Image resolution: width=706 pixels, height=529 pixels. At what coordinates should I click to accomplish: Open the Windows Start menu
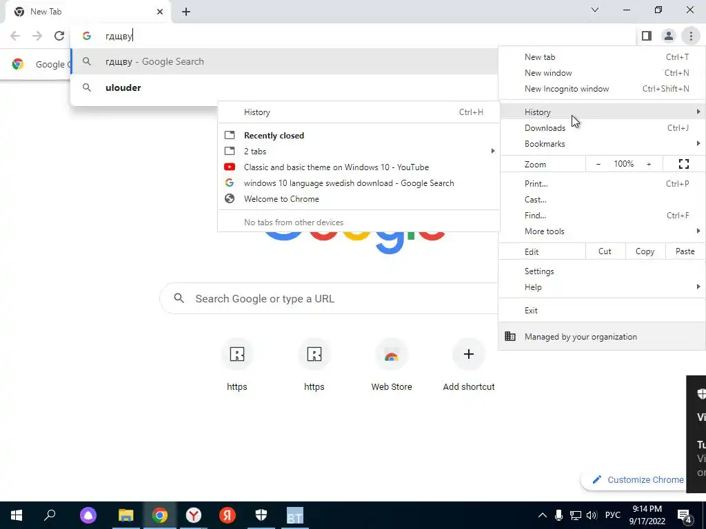click(17, 515)
